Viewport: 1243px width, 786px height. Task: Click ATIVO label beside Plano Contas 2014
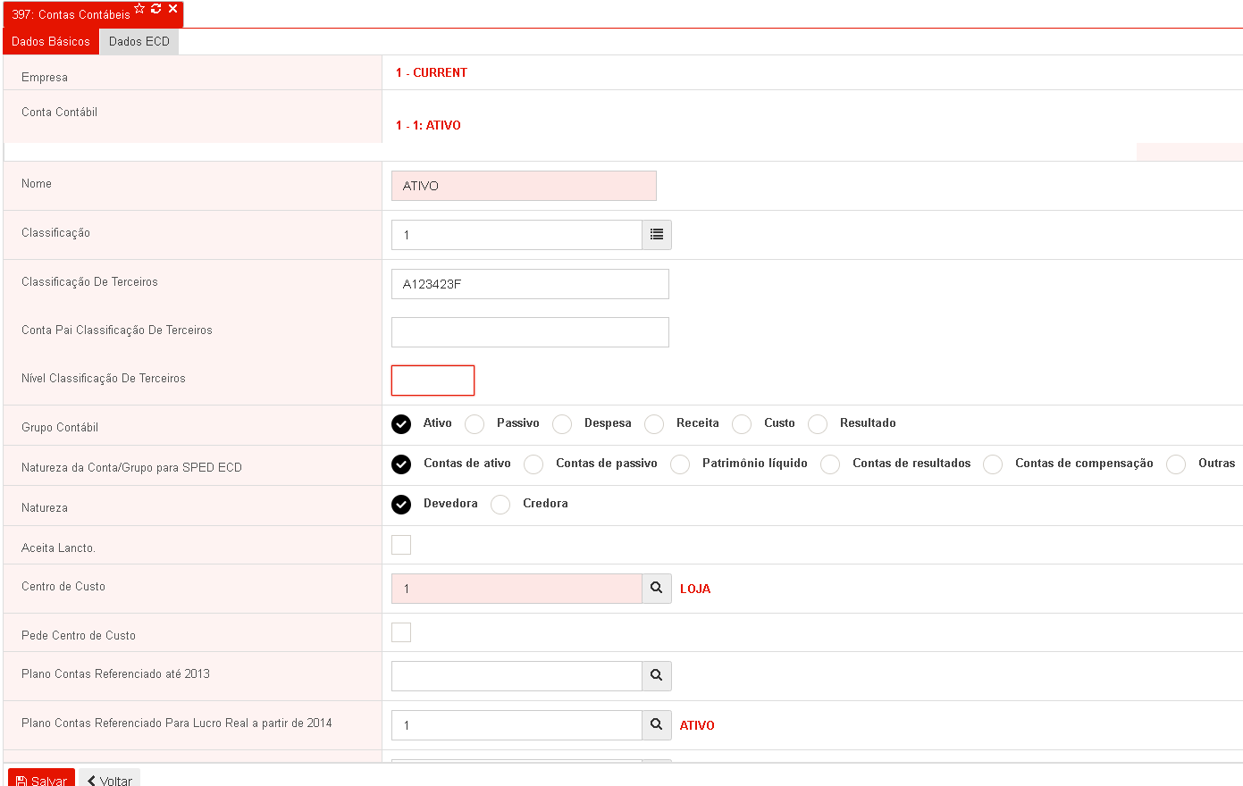[x=697, y=725]
